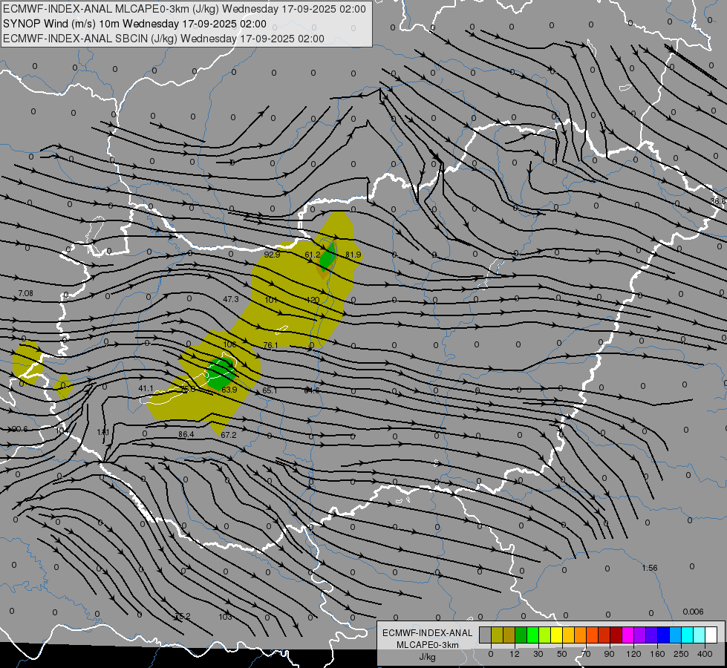Pick the dark green legend swatch

[x=521, y=635]
